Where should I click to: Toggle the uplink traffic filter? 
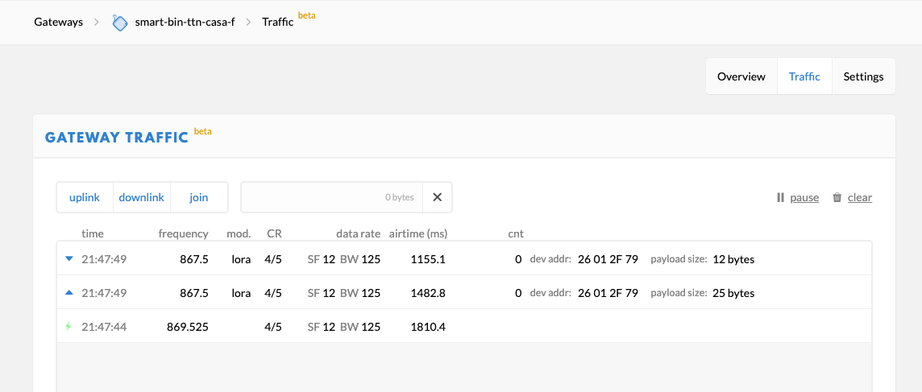tap(85, 197)
